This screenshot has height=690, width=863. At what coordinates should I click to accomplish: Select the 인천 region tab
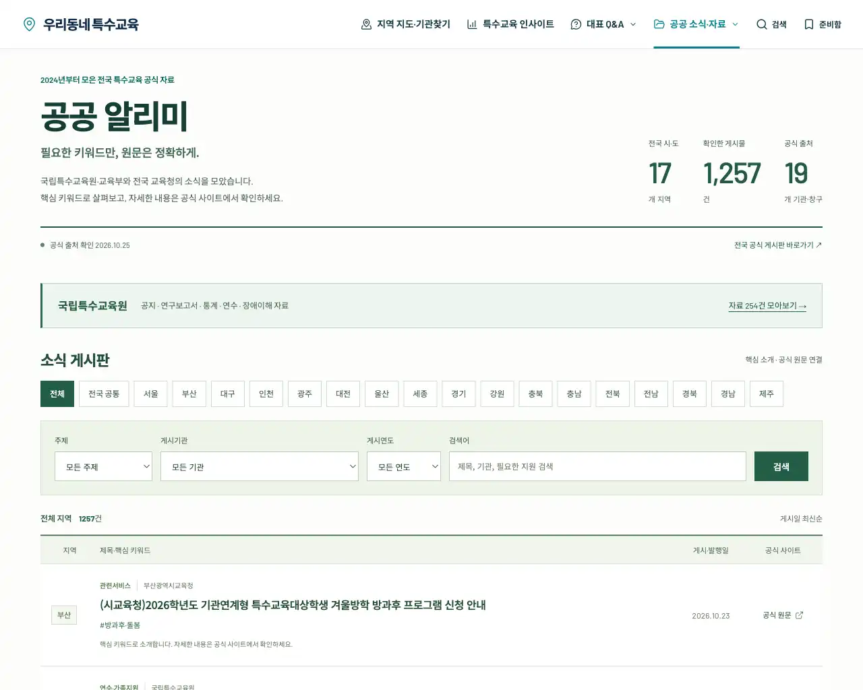point(266,394)
